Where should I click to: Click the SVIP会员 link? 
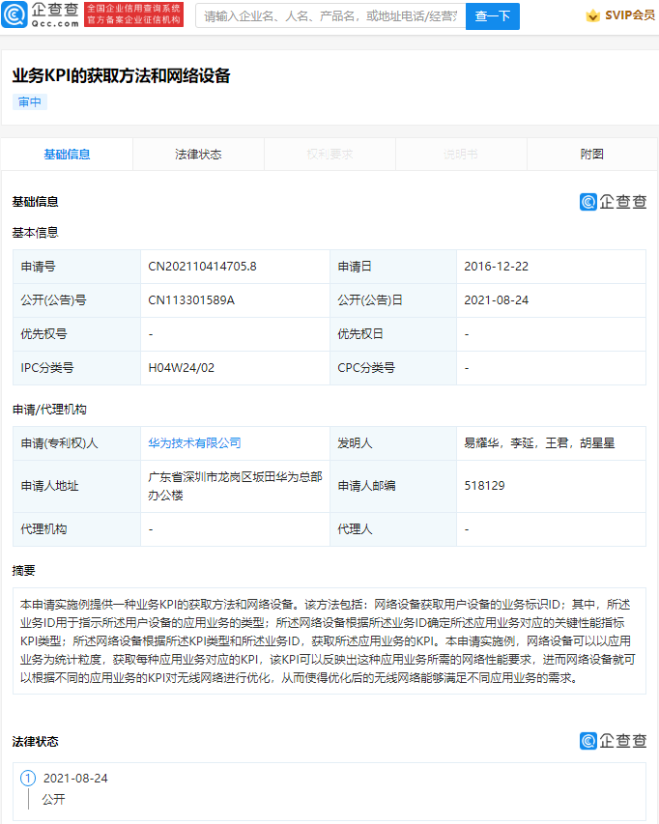630,15
